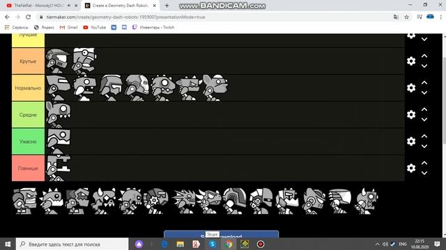Move Говнище tier down with arrow

click(x=424, y=173)
